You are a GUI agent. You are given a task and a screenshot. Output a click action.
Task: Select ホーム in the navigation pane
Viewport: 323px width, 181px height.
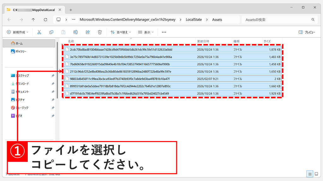pyautogui.click(x=29, y=43)
